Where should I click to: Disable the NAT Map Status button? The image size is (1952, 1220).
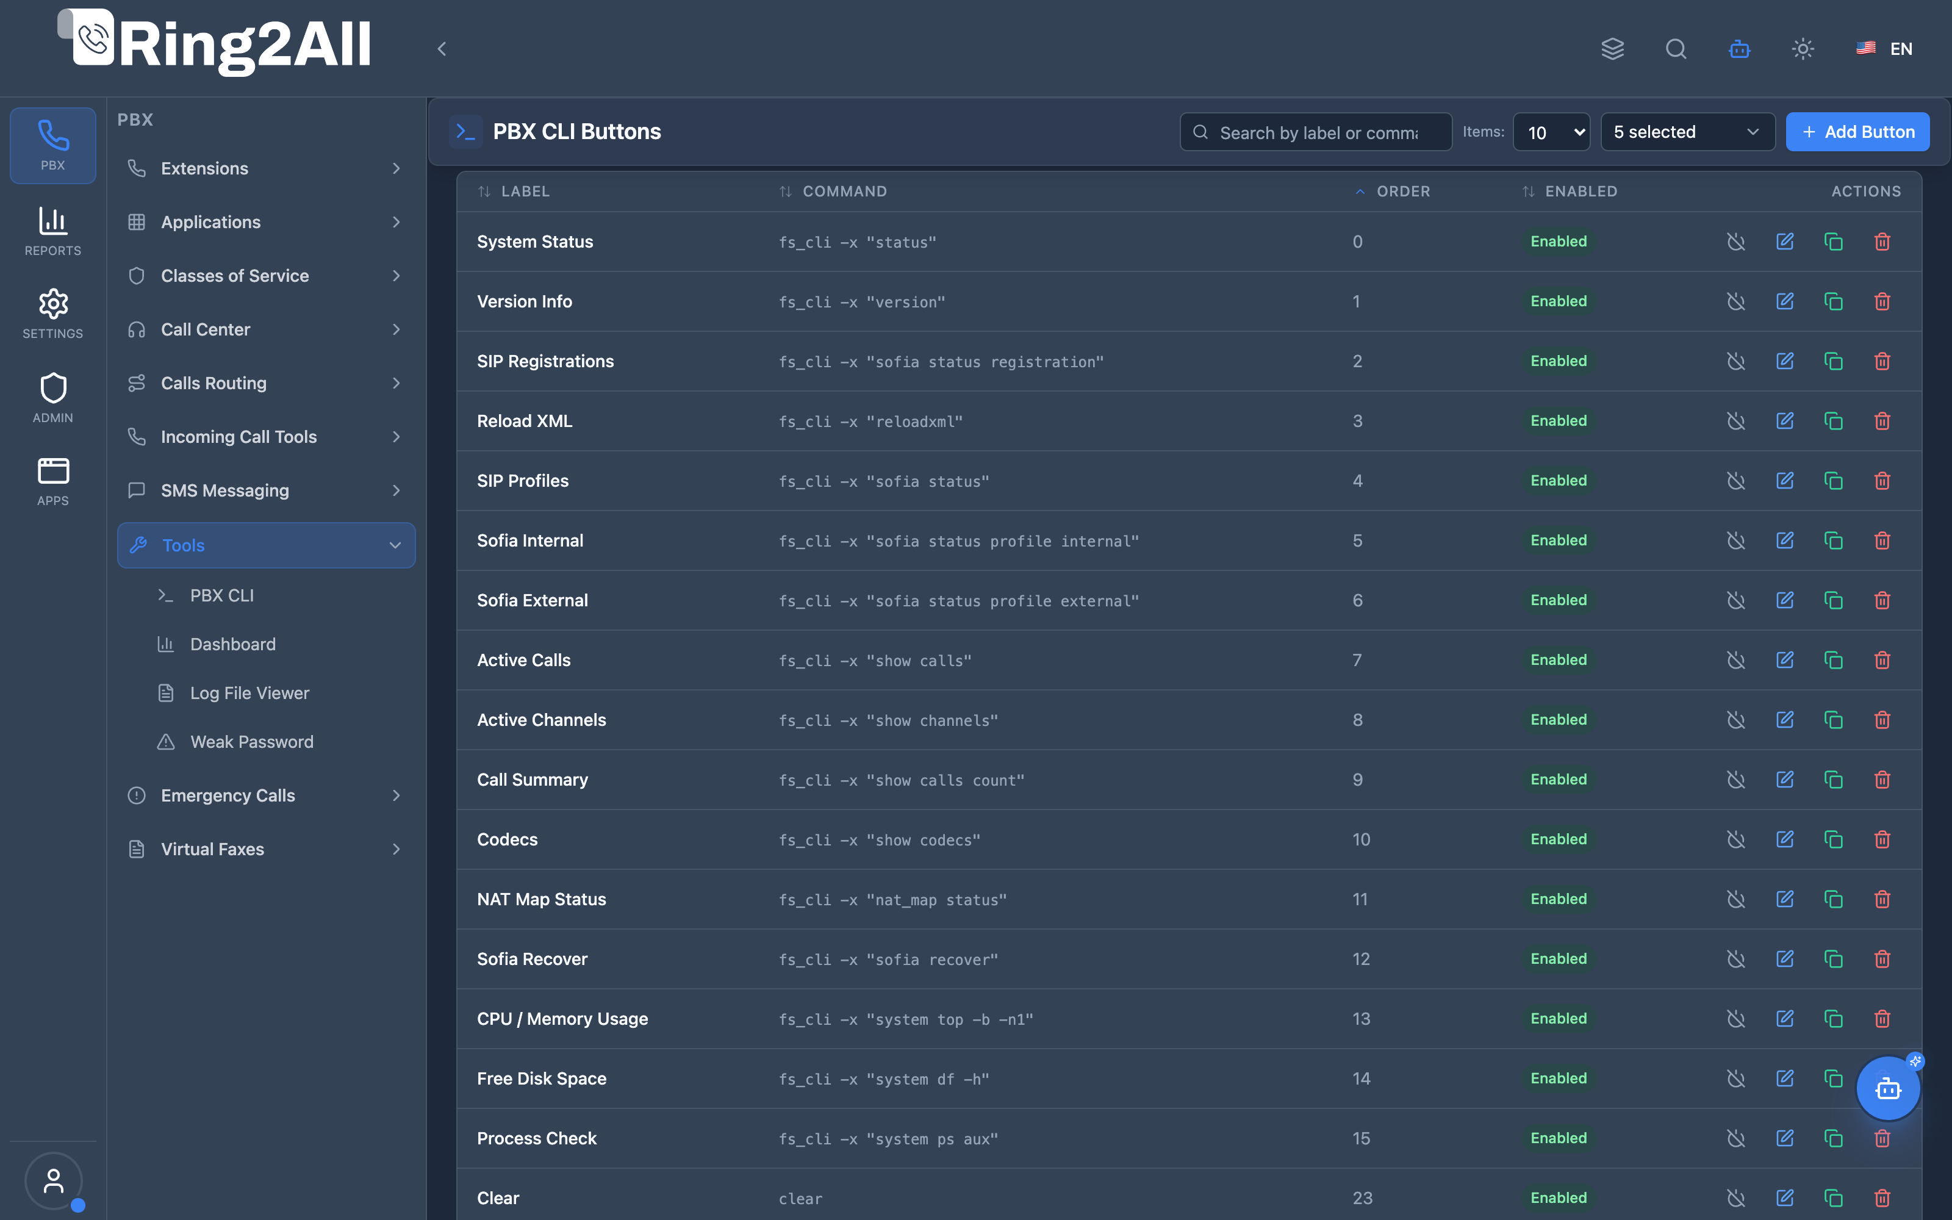(1736, 899)
